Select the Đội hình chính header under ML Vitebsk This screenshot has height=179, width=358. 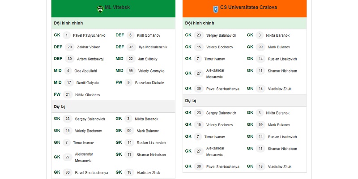click(x=113, y=23)
